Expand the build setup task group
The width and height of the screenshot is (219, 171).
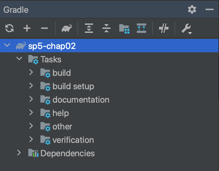point(31,85)
